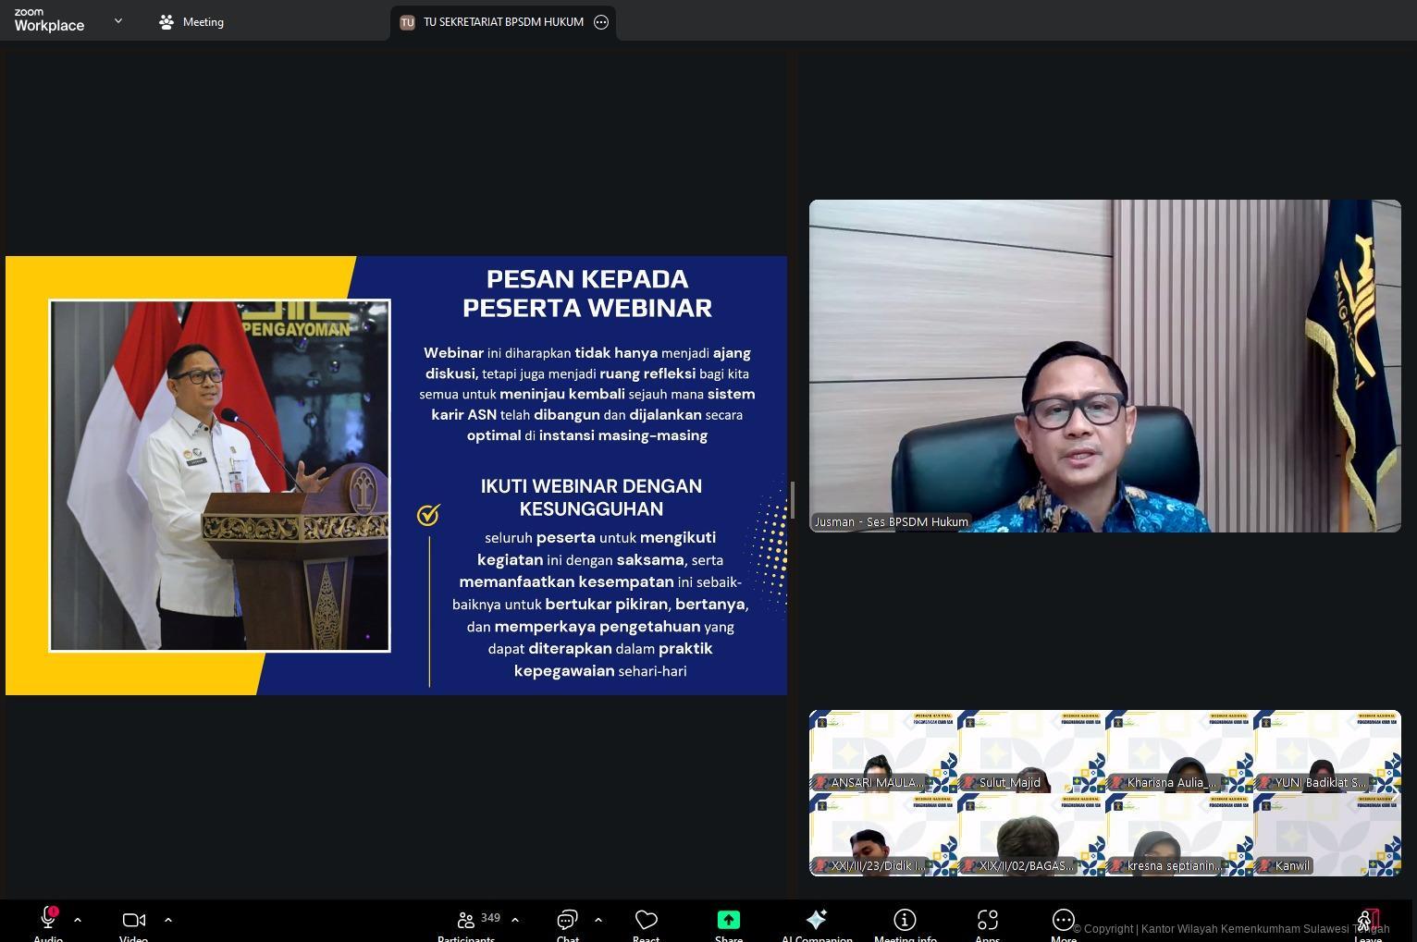
Task: Open the Apps panel
Action: [987, 920]
